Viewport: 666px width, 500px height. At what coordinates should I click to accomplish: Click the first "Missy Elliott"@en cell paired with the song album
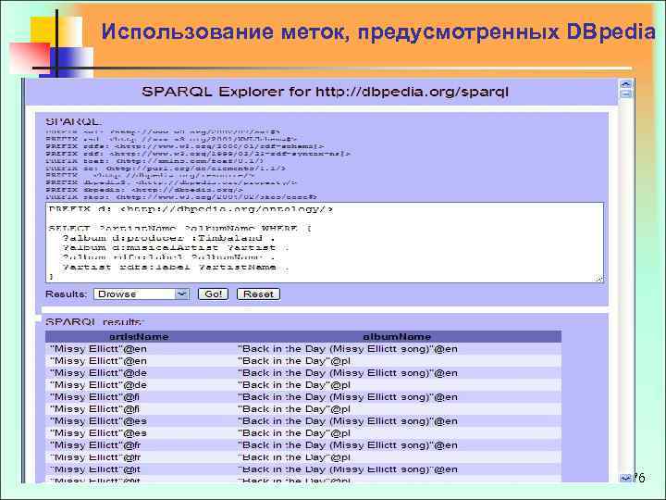pyautogui.click(x=99, y=349)
